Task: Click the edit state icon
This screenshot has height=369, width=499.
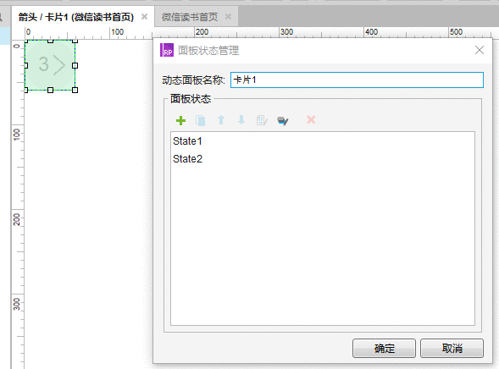Action: click(262, 120)
